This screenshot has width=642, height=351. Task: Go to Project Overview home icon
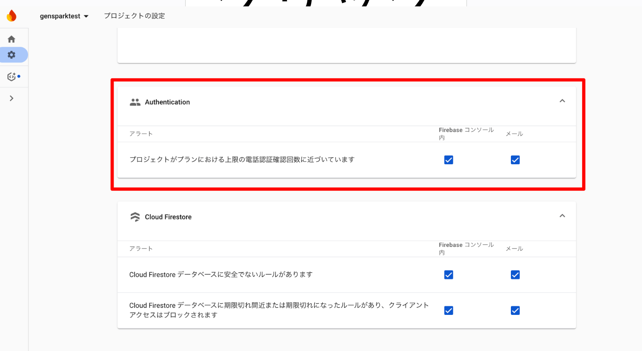tap(12, 39)
